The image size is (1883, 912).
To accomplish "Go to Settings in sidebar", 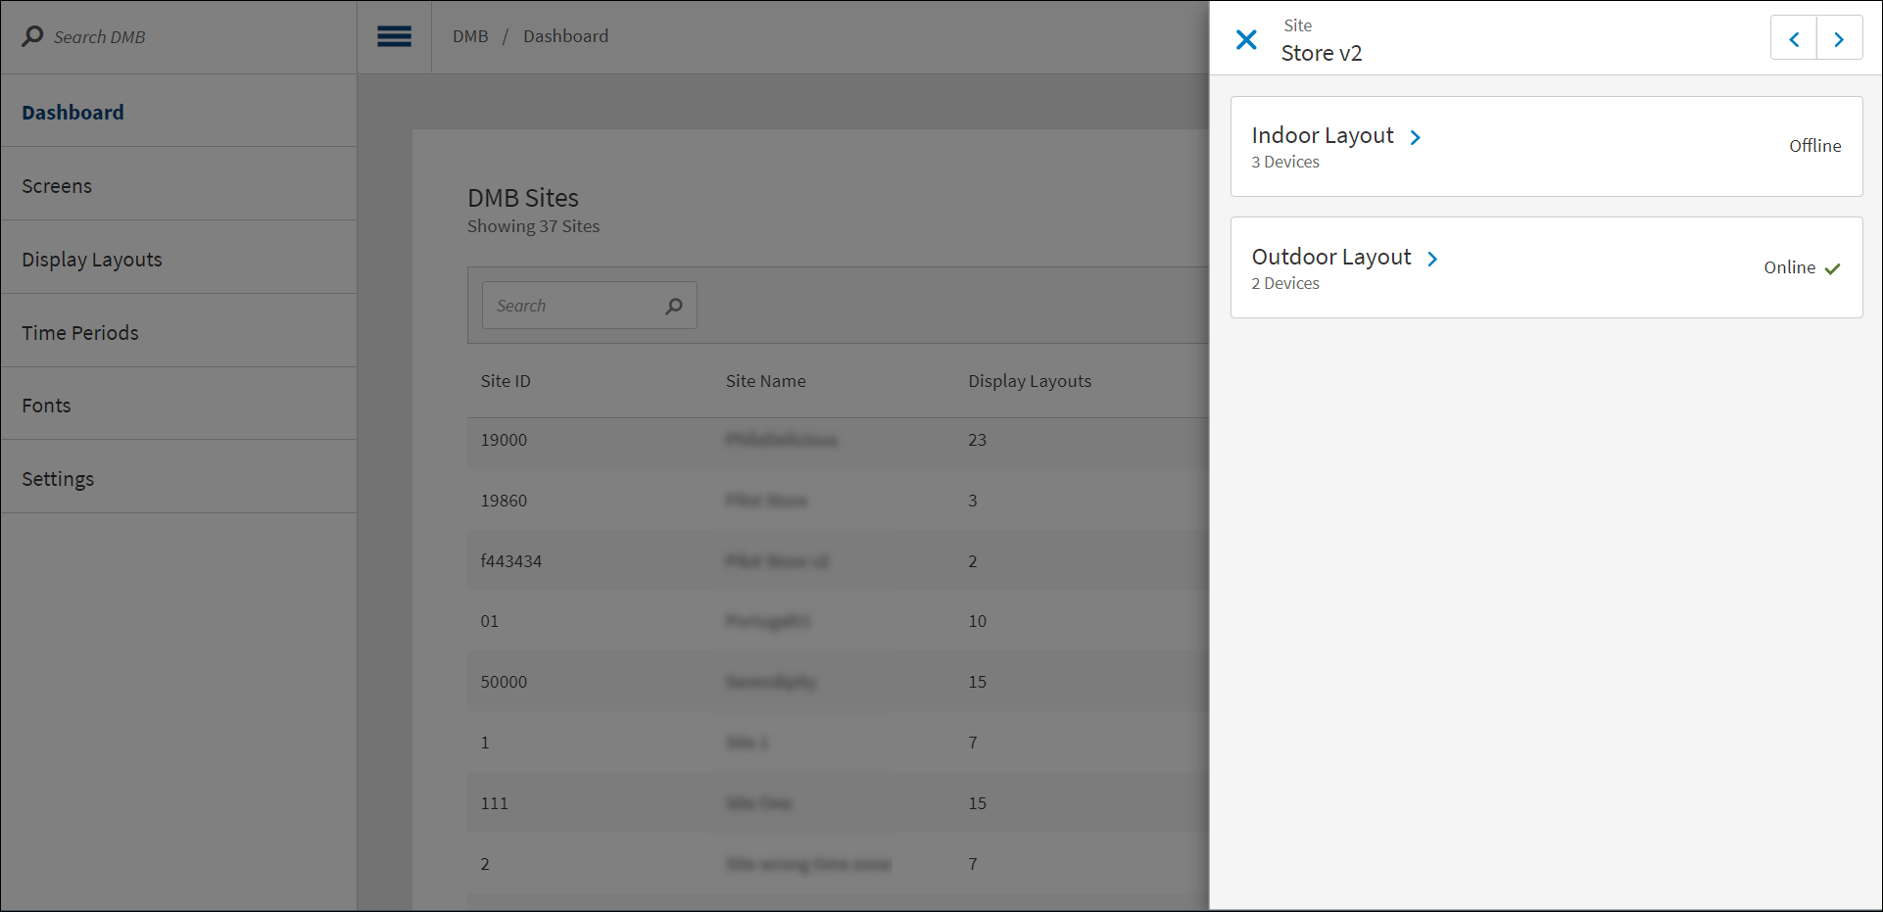I will point(58,479).
